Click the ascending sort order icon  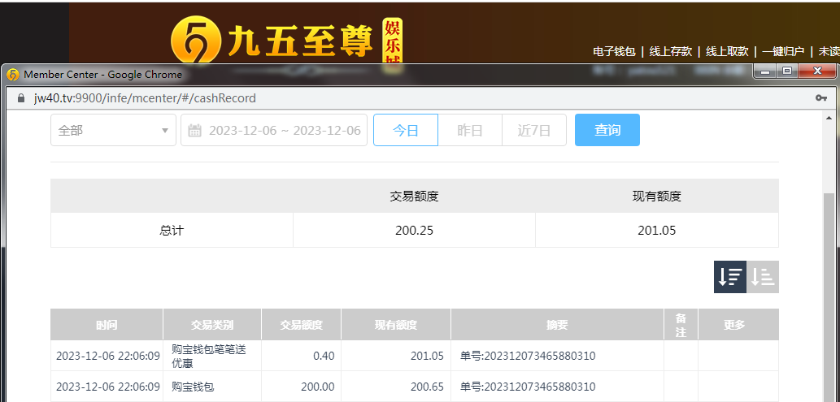[x=763, y=277]
